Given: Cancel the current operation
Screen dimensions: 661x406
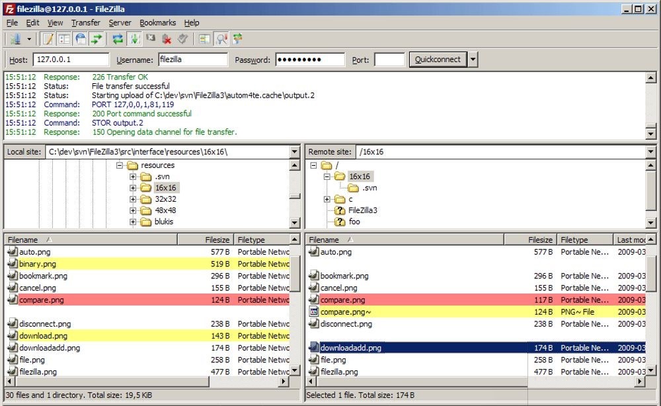Looking at the screenshot, I should (x=151, y=38).
